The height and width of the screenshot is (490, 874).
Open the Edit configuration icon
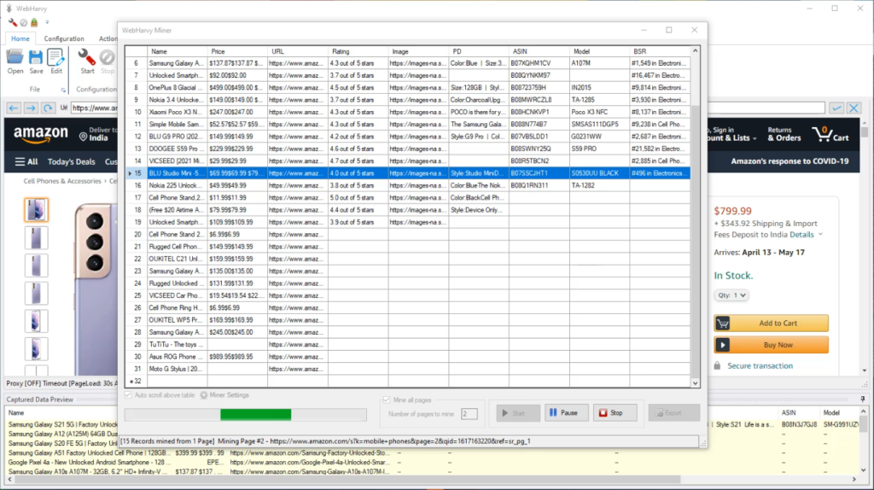pyautogui.click(x=56, y=58)
